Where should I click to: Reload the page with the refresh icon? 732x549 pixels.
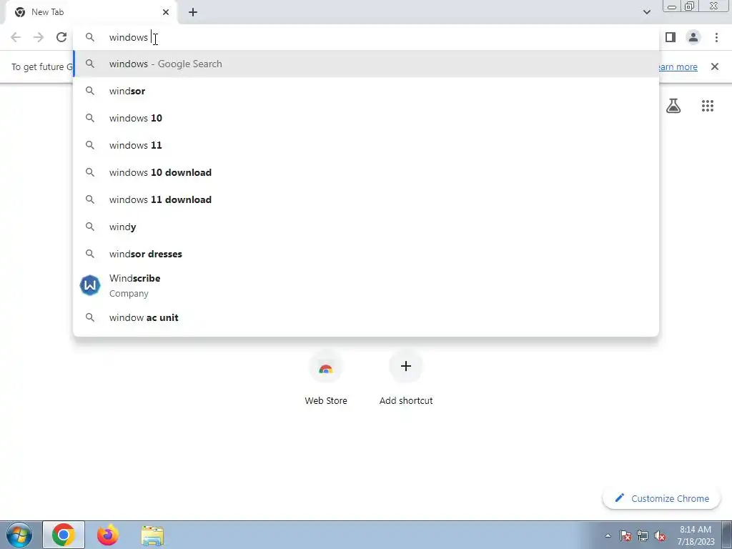[61, 37]
